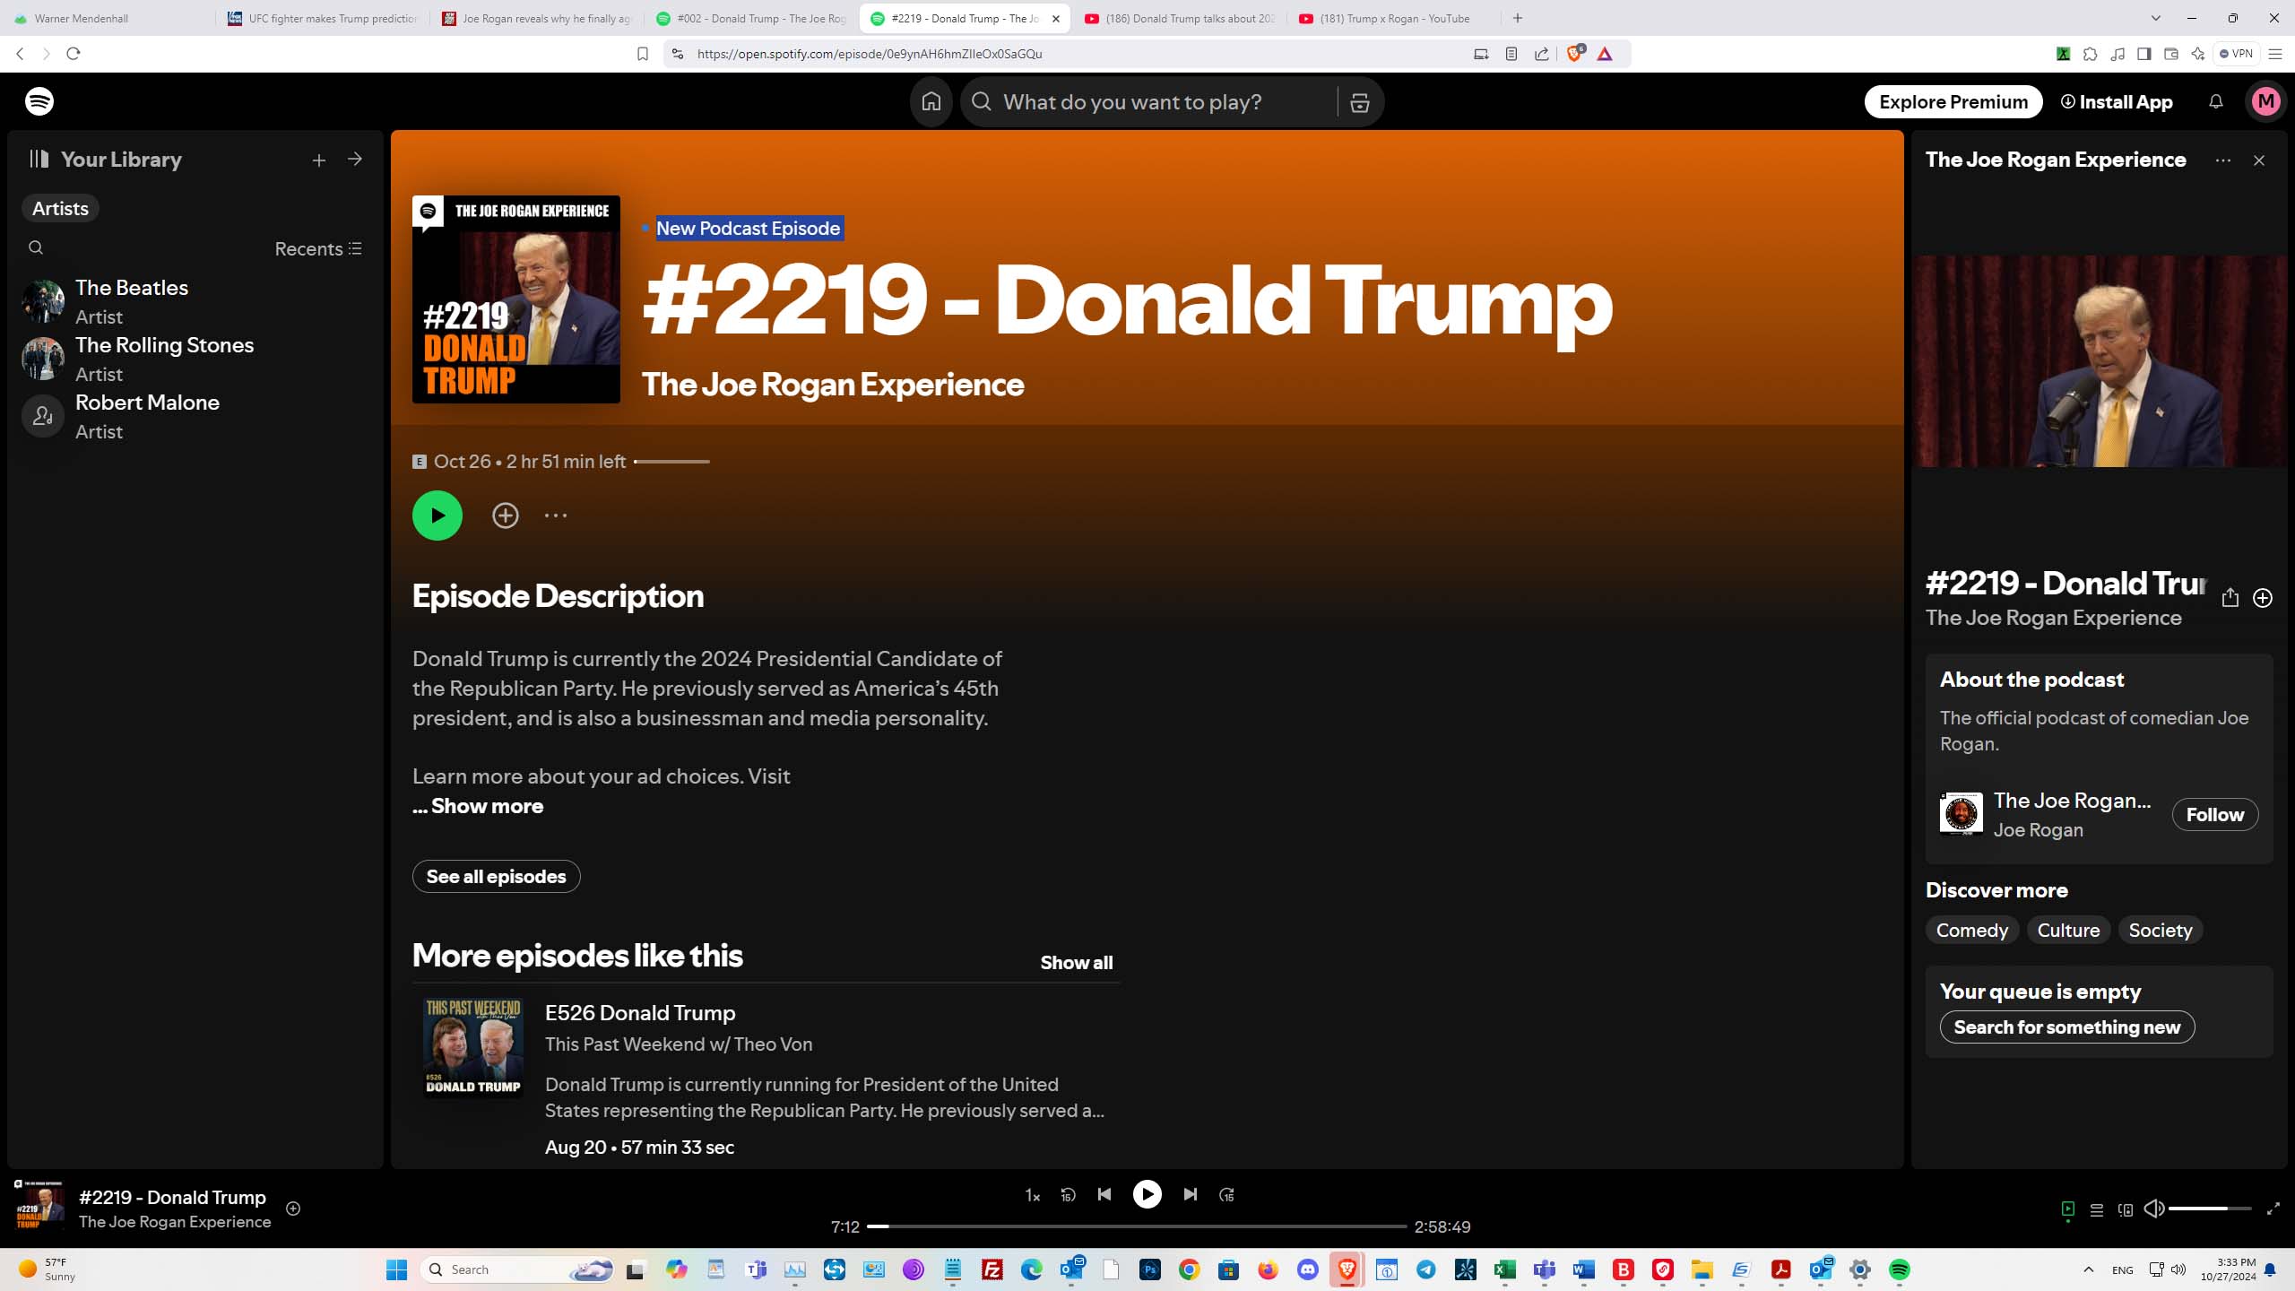Open Windows Start menu

pos(396,1269)
